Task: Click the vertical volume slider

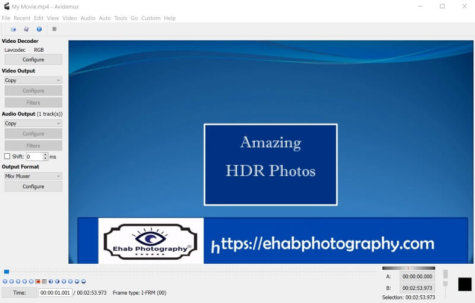Action: point(445,283)
